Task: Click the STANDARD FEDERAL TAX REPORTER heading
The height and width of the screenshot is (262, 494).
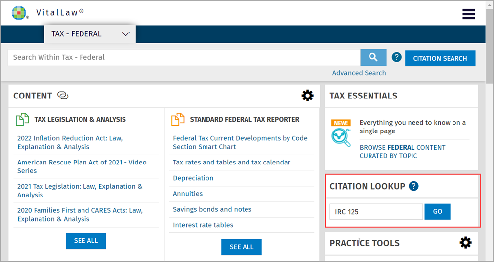Action: (x=245, y=119)
